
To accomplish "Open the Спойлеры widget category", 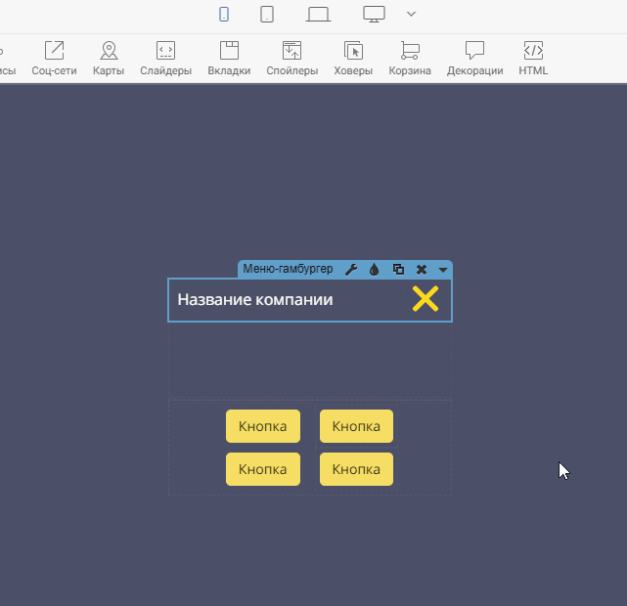I will [291, 59].
